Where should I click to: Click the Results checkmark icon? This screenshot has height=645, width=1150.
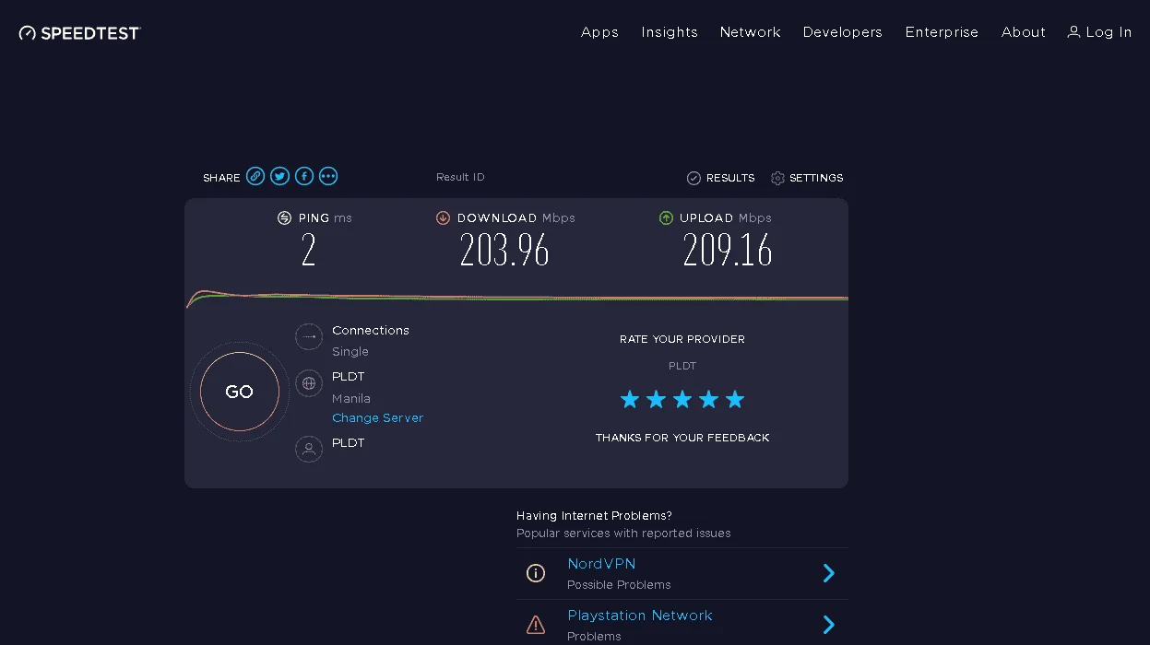point(694,178)
